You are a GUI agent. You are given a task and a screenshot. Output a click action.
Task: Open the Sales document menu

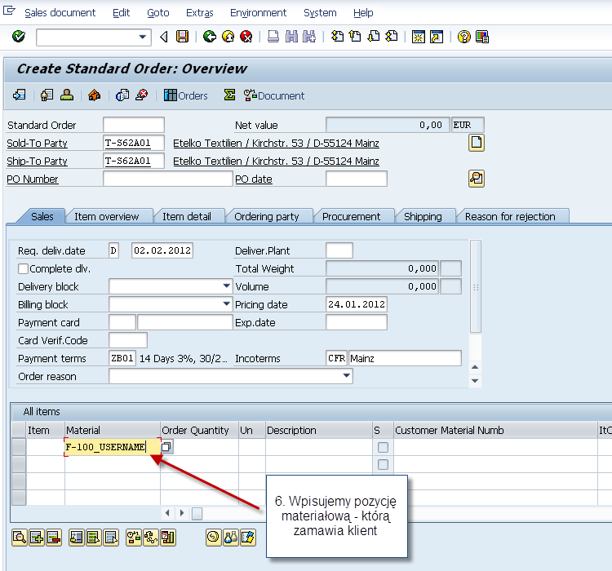(x=60, y=13)
